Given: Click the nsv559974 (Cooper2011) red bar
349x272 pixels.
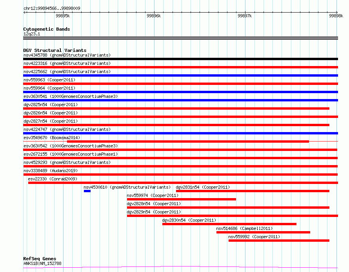Looking at the screenshot, I should [x=182, y=199].
